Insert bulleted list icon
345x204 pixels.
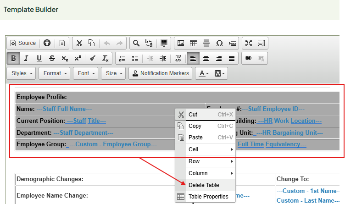[x=135, y=58]
